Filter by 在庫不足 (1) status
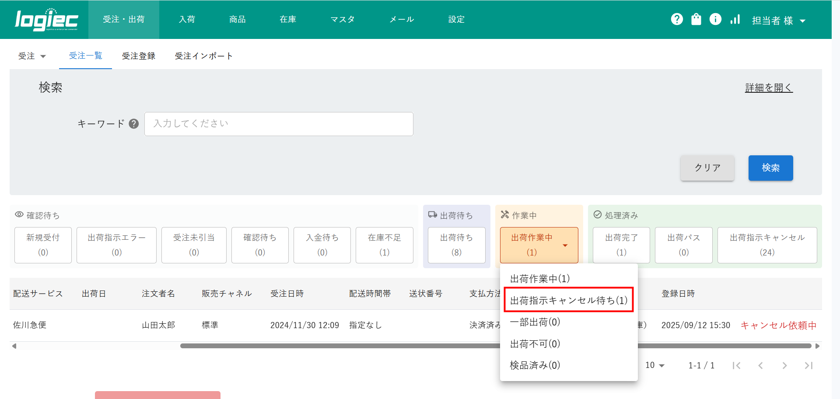This screenshot has height=399, width=840. 384,245
